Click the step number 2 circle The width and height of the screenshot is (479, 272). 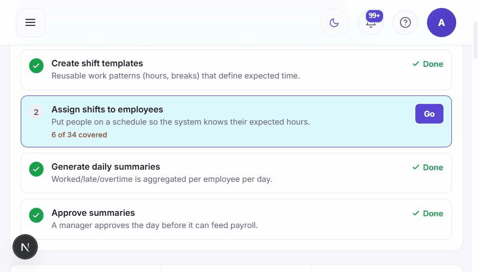[36, 112]
